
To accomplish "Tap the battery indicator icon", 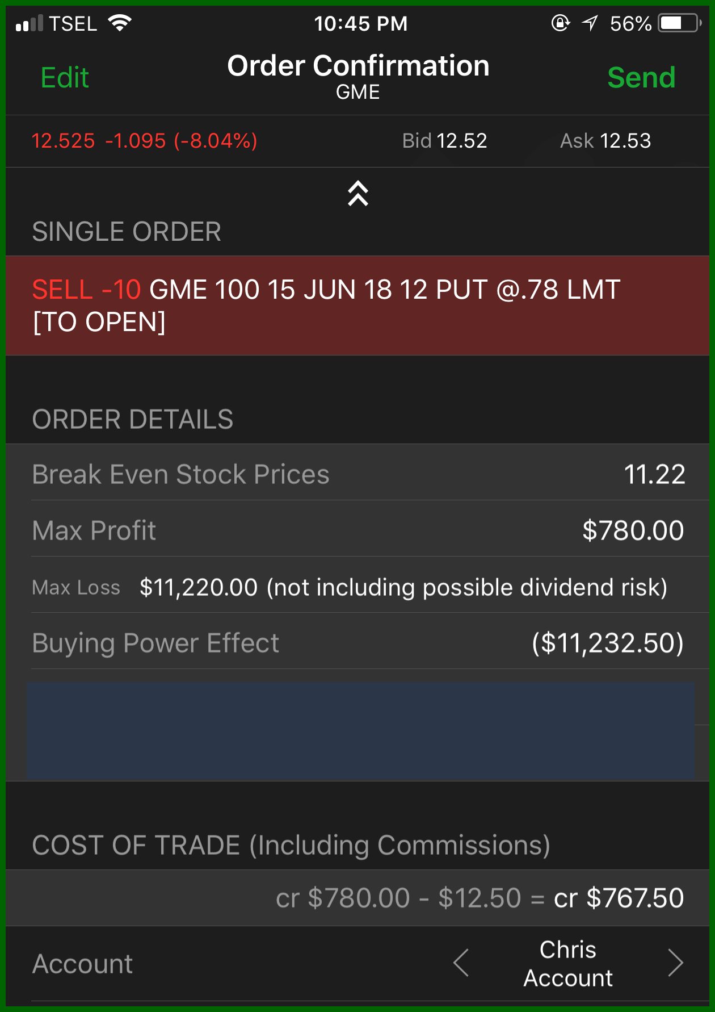I will tap(679, 23).
